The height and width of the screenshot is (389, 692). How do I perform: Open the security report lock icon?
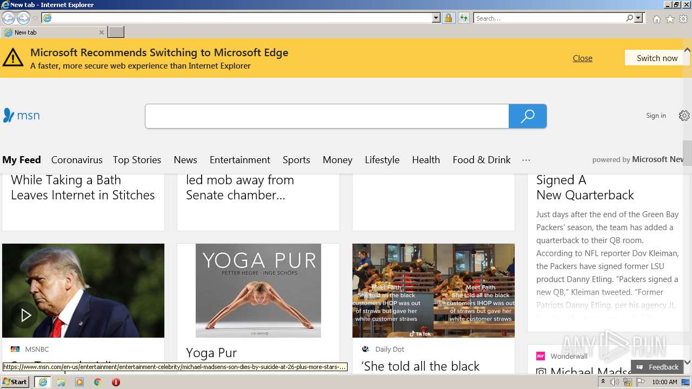(448, 18)
